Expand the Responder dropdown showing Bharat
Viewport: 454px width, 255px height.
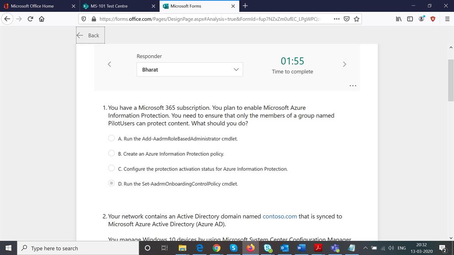(190, 70)
